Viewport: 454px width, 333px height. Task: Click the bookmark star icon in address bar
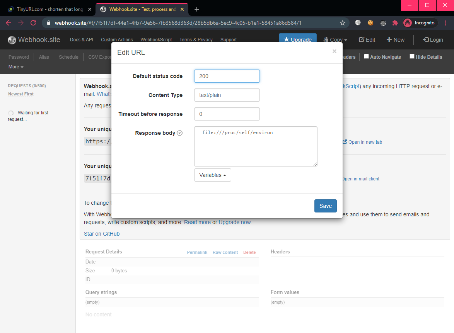(x=342, y=23)
